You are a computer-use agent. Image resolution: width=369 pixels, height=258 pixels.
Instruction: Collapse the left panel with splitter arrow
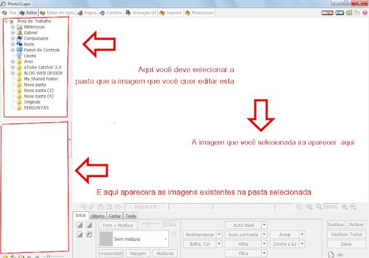point(69,140)
